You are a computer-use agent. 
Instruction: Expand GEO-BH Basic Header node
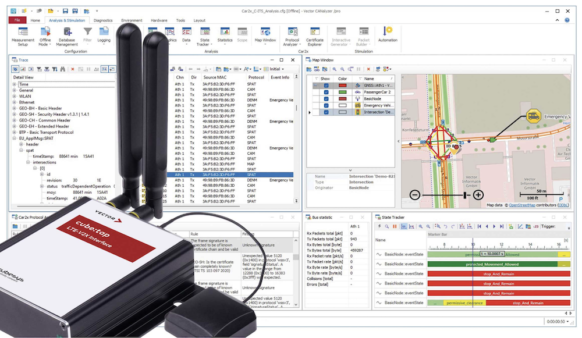(15, 109)
